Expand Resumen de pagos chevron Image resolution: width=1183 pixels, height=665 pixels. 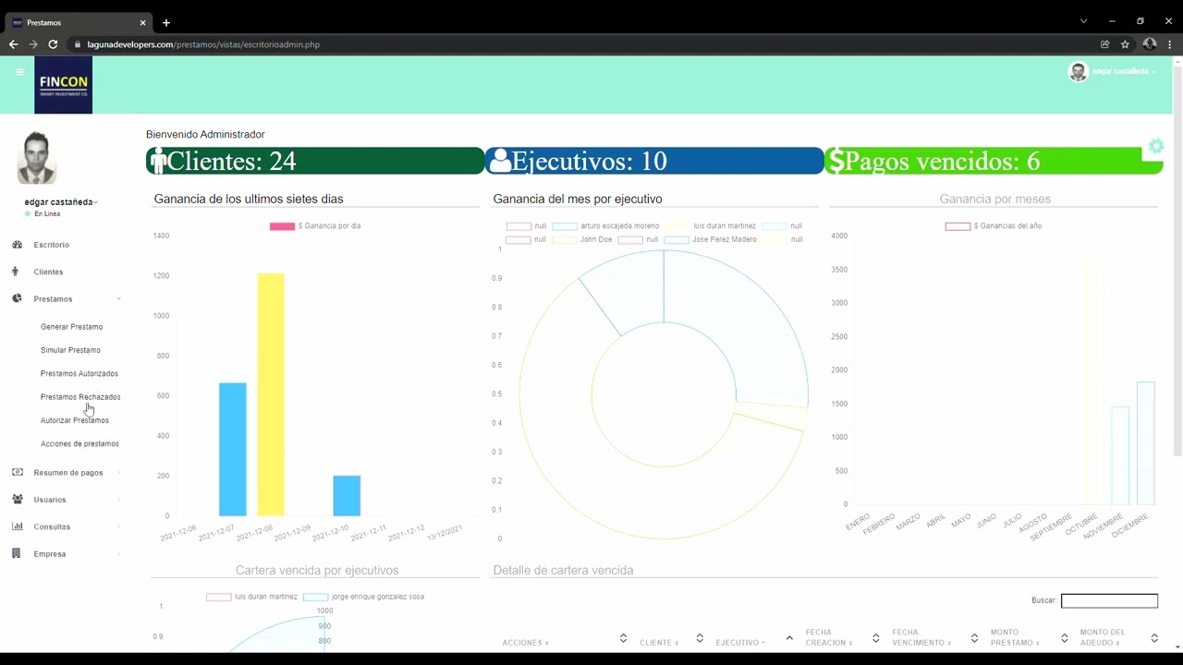[118, 473]
